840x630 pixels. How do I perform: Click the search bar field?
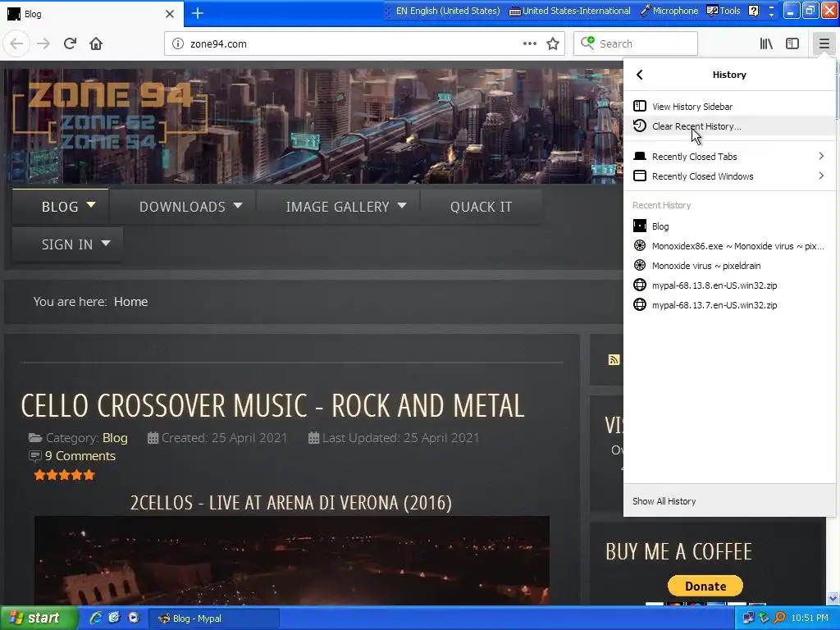point(636,44)
